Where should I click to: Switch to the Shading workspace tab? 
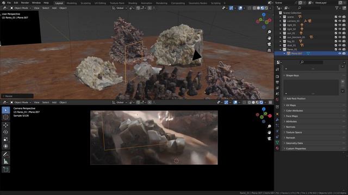coord(133,3)
